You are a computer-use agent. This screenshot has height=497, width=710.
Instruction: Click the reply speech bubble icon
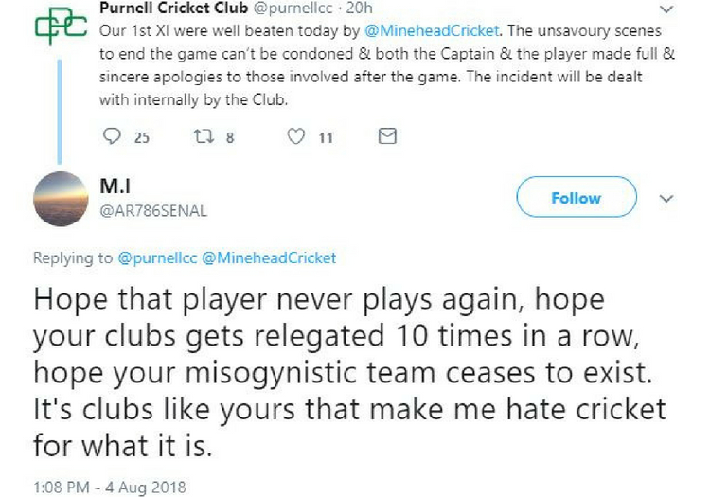coord(114,137)
